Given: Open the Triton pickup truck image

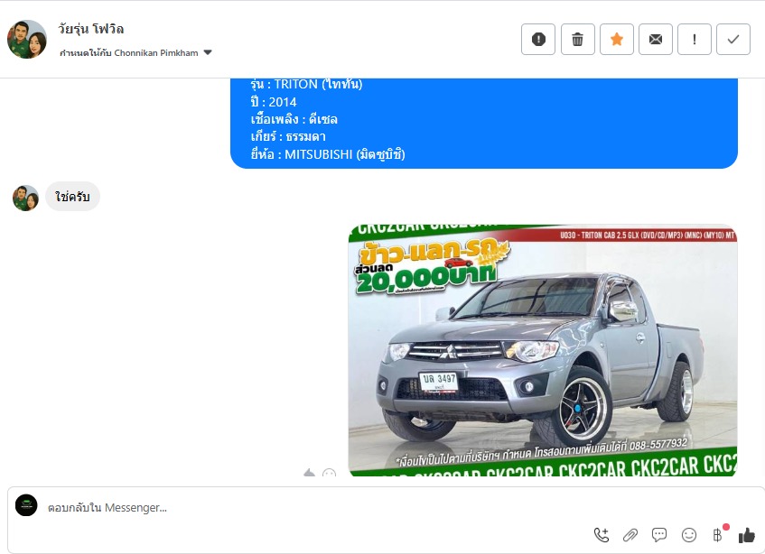Looking at the screenshot, I should coord(543,350).
